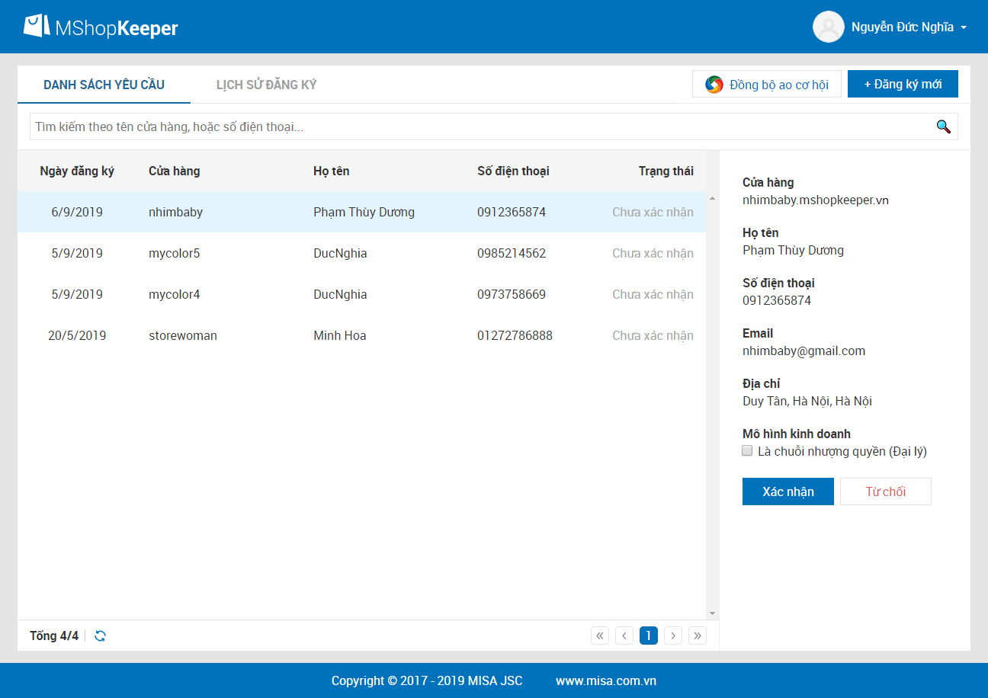The height and width of the screenshot is (698, 988).
Task: Click the user avatar icon
Action: click(x=828, y=27)
